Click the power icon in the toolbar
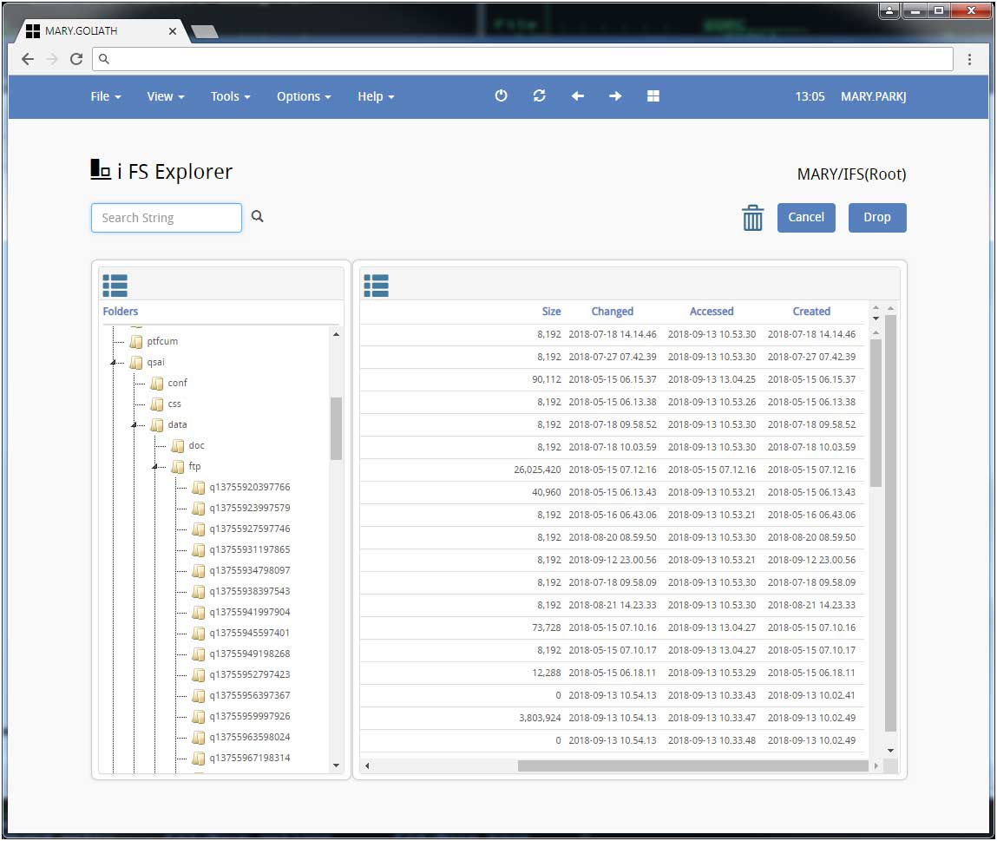Viewport: 997px width, 841px height. [501, 96]
